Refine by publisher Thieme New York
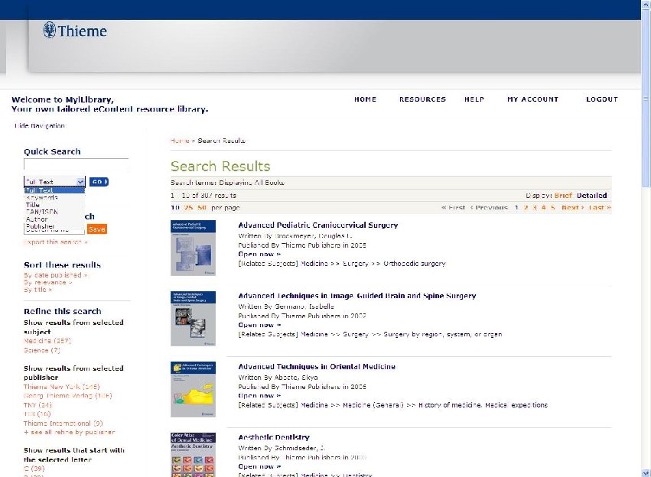This screenshot has height=477, width=651. tap(61, 387)
